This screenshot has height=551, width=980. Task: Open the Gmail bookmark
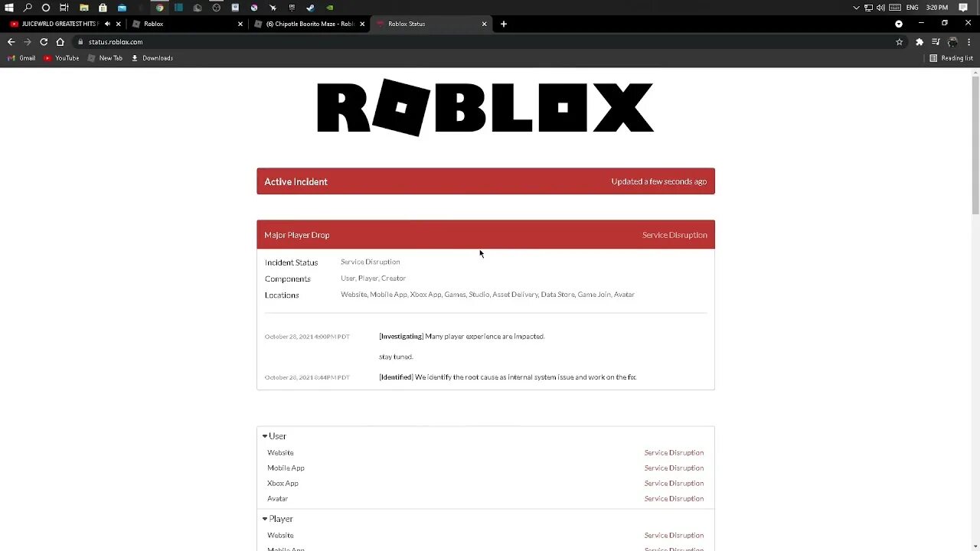21,58
